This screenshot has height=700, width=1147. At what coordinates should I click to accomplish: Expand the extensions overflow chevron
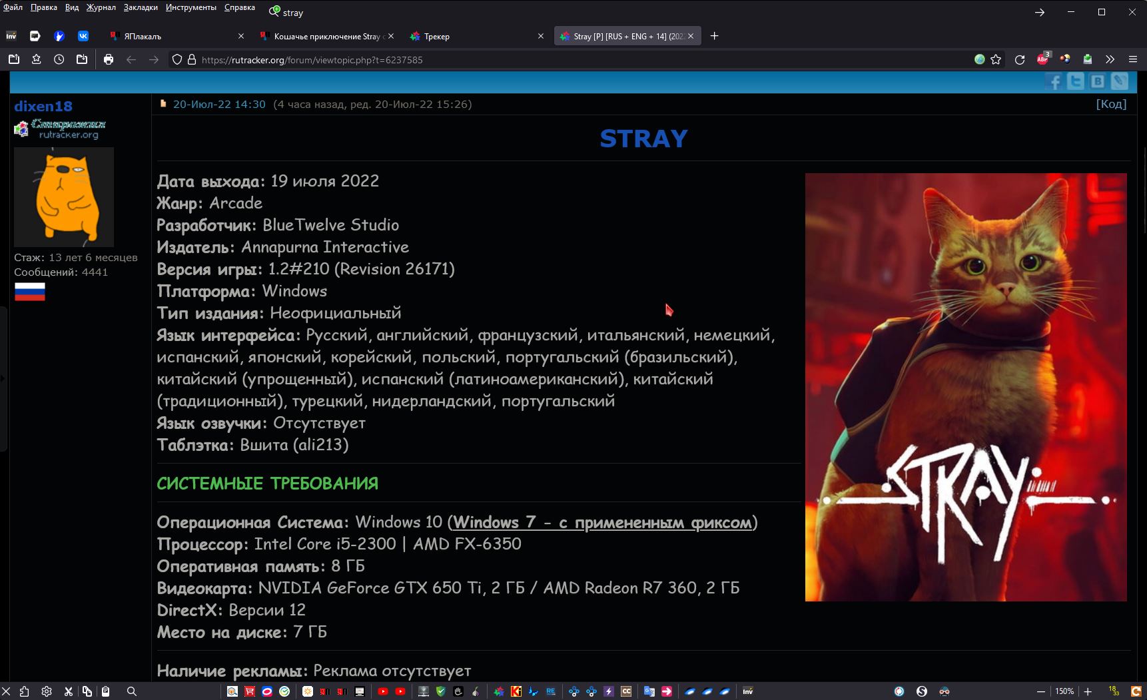click(x=1110, y=59)
